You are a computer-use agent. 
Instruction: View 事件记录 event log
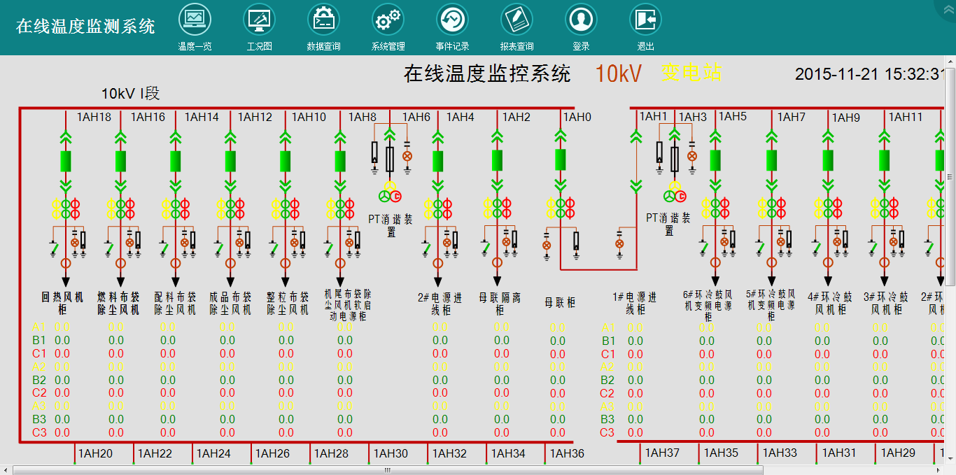click(452, 20)
